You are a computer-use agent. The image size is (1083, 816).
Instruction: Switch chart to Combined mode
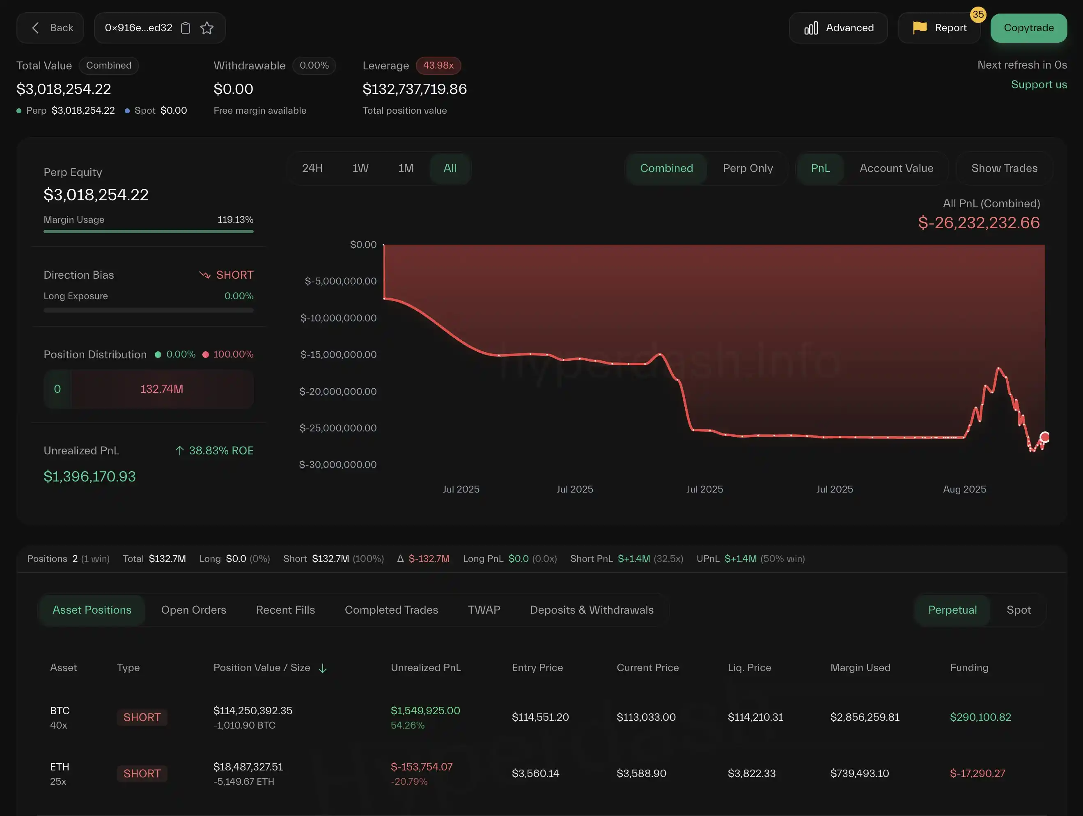(666, 168)
